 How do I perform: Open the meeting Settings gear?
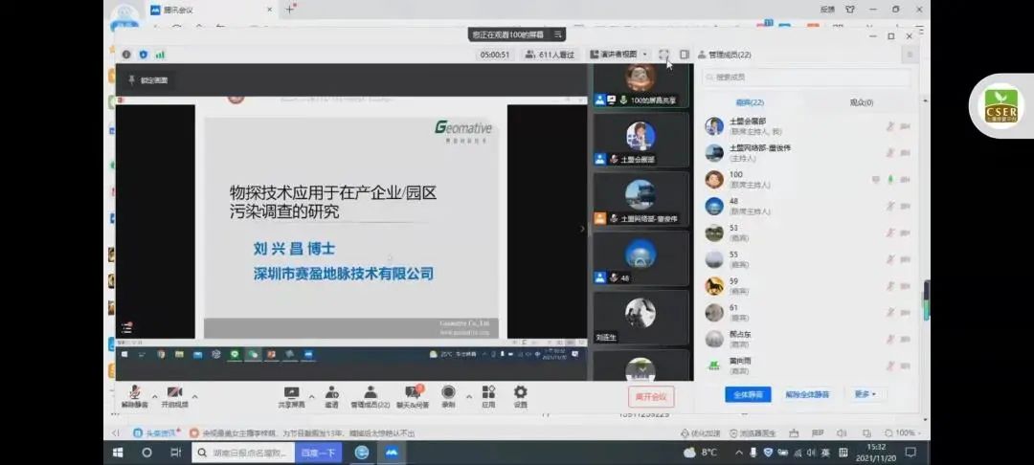[520, 392]
